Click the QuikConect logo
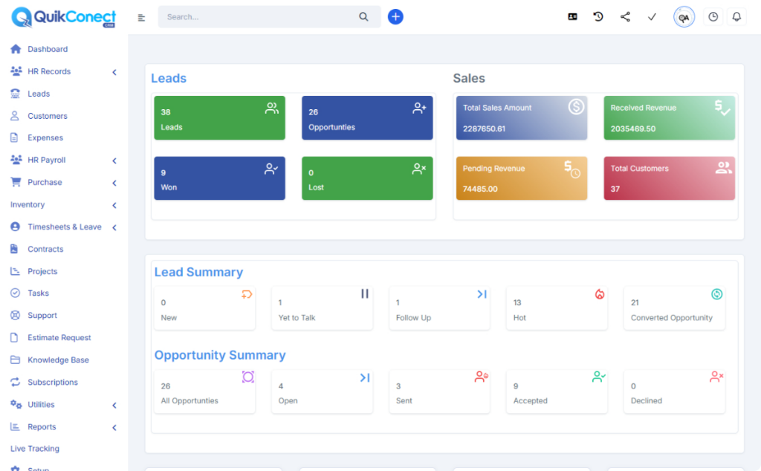This screenshot has width=761, height=471. pos(64,17)
